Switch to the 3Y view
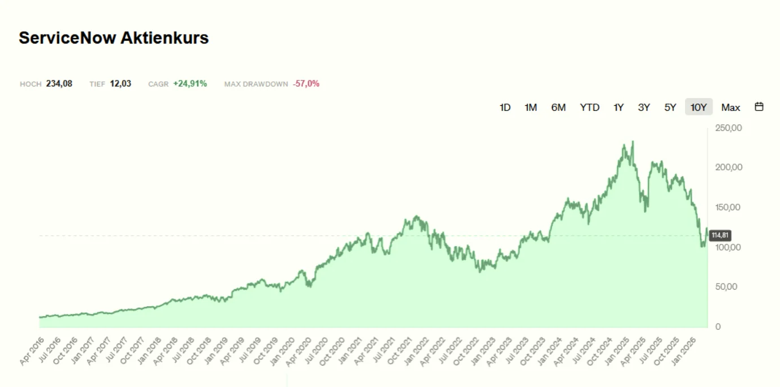 tap(644, 107)
